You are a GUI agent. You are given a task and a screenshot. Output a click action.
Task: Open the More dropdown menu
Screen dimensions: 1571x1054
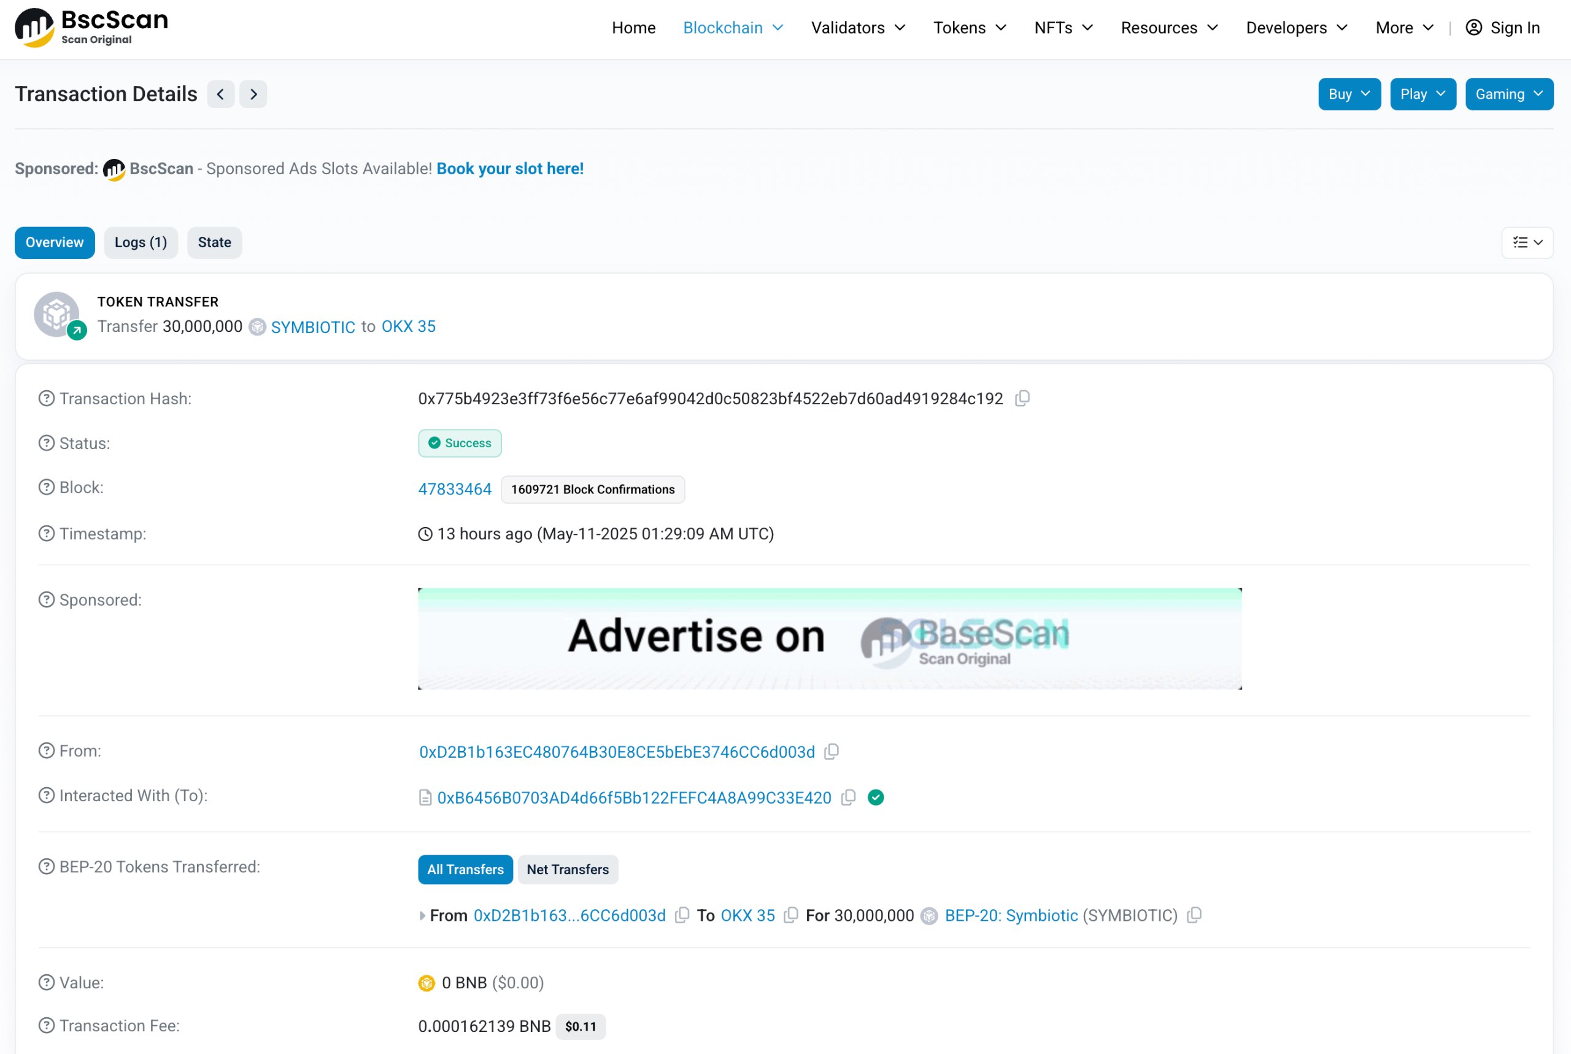(1404, 28)
